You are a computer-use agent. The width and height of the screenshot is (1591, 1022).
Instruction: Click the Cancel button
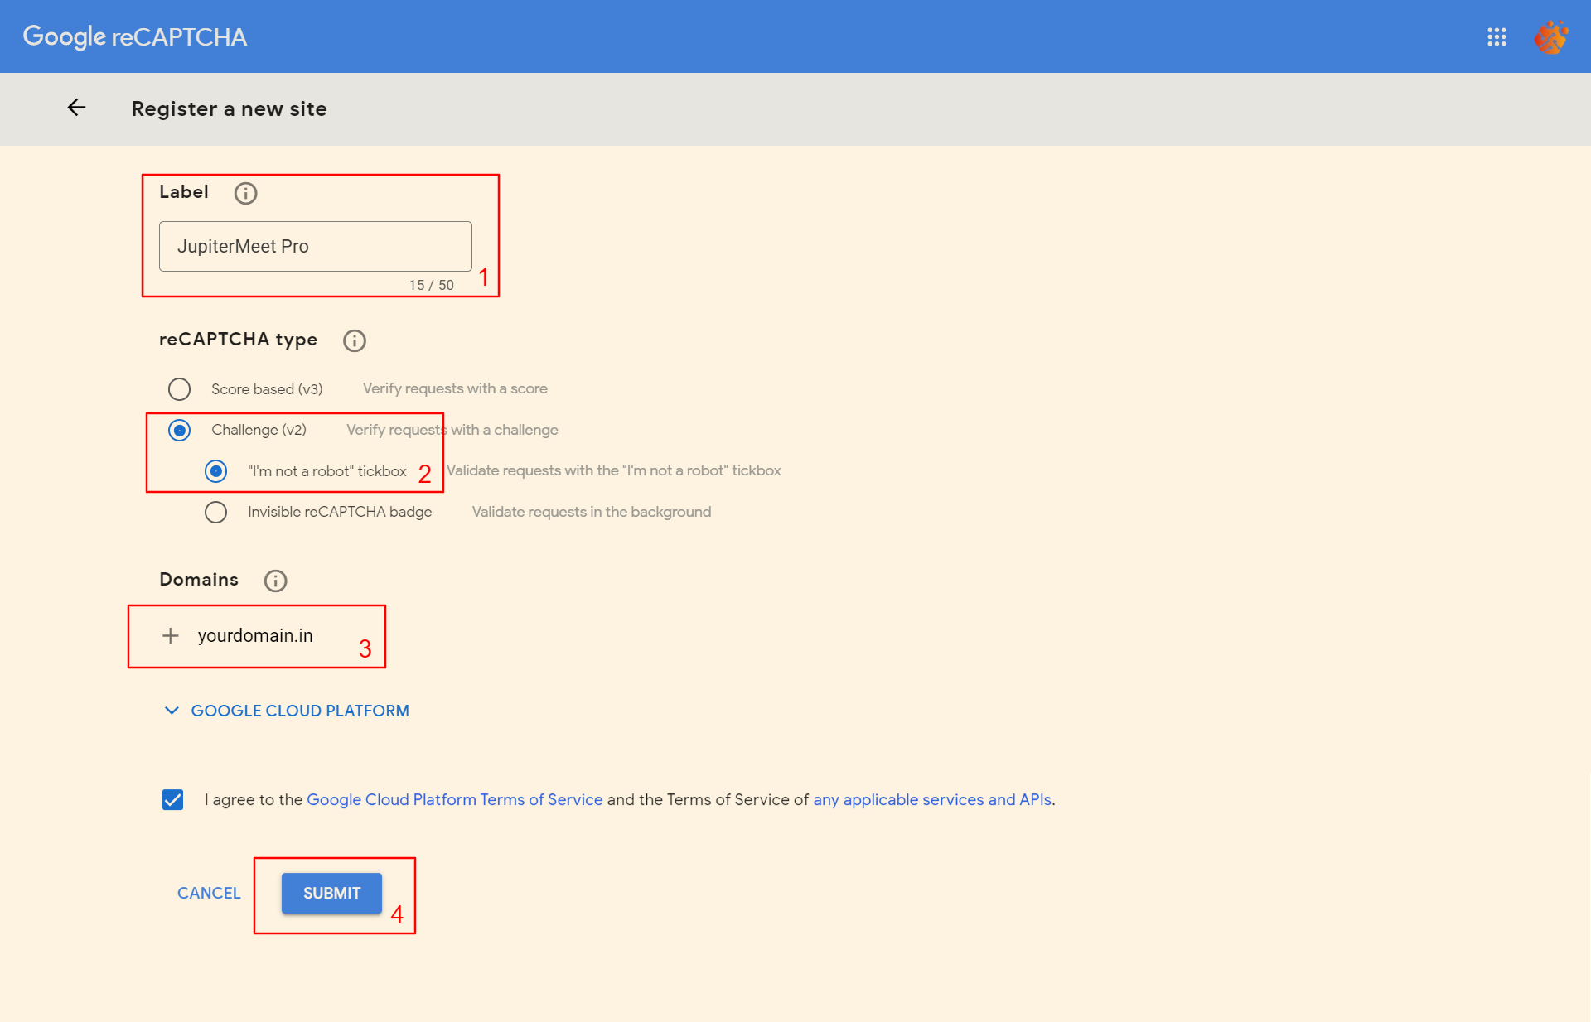(x=209, y=893)
